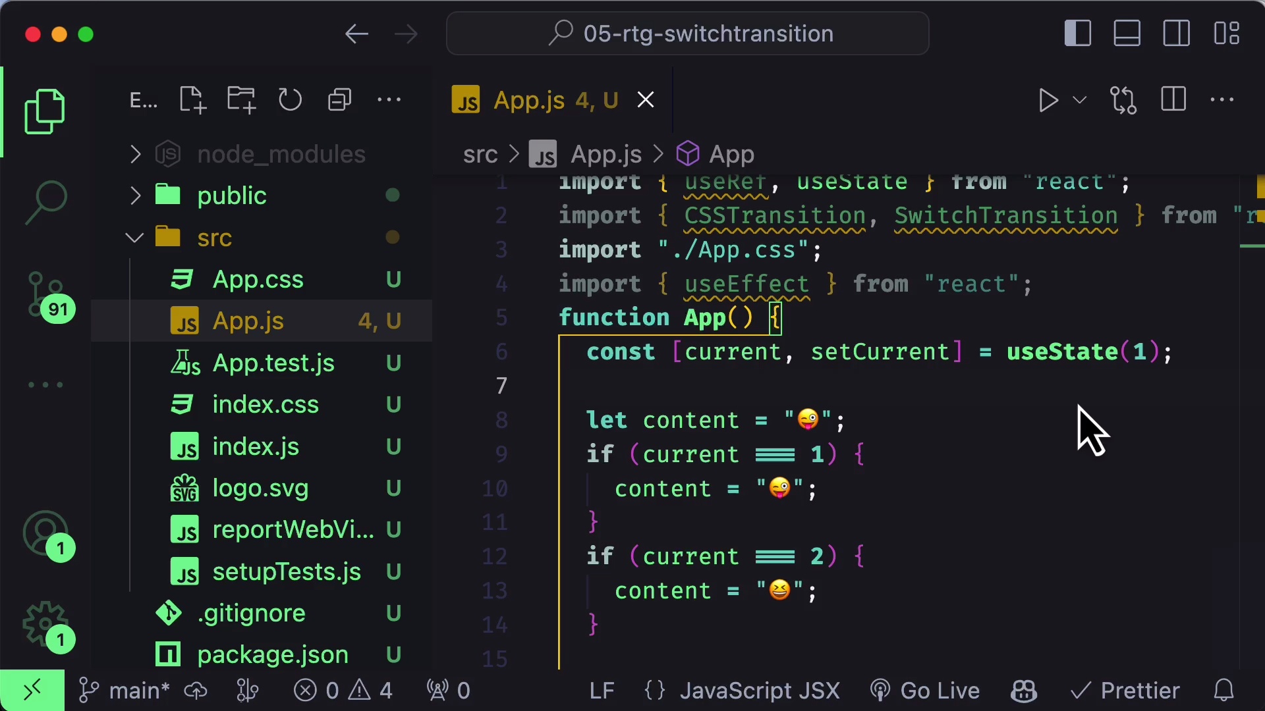Start the Go Live server from status bar
The image size is (1265, 711).
point(925,691)
